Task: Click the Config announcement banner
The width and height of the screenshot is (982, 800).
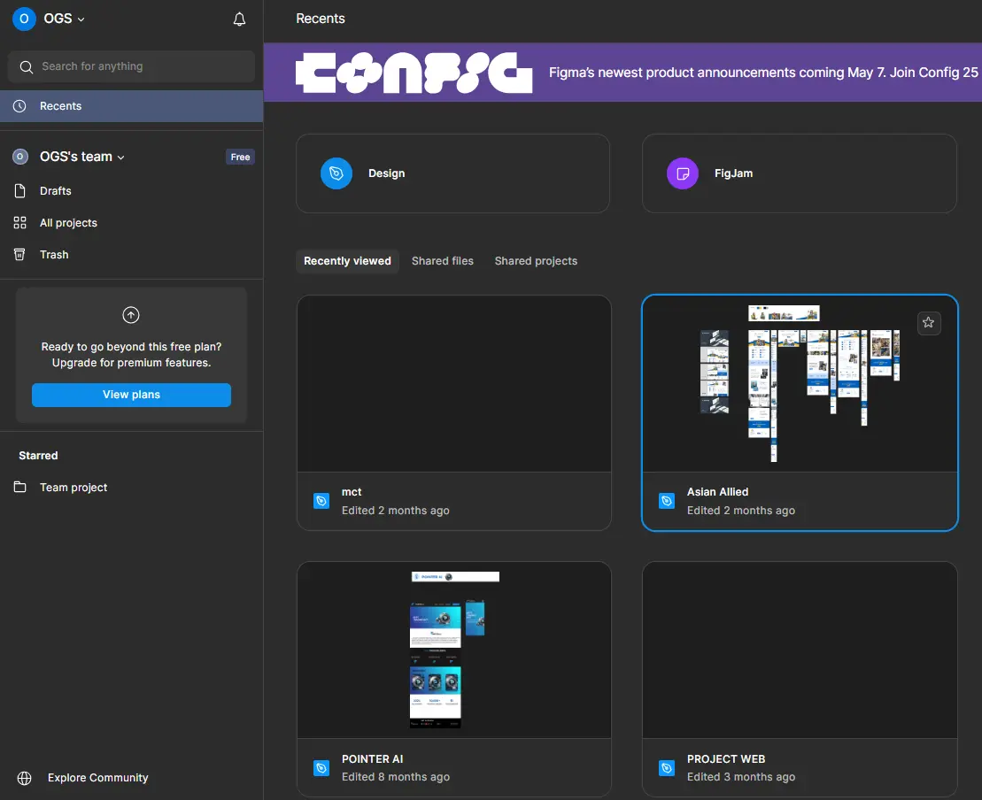Action: click(x=622, y=73)
